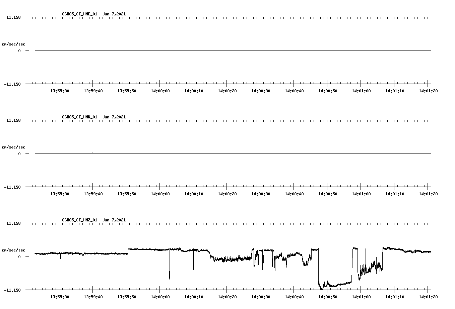The width and height of the screenshot is (455, 309).
Task: Click the 13:59:50 time label under HNZ plot
Action: (127, 297)
